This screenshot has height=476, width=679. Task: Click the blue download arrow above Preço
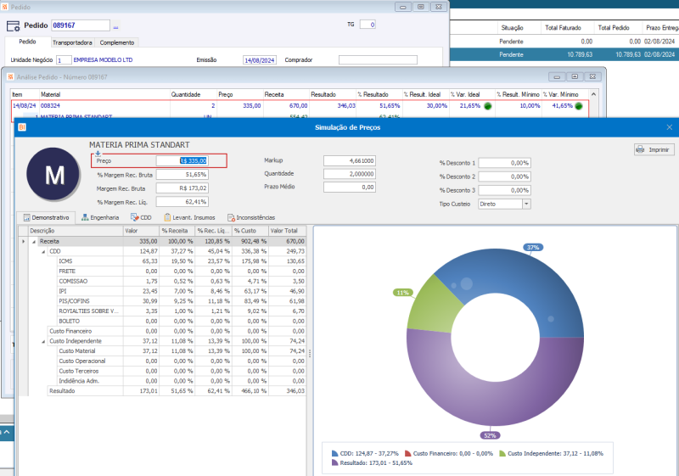(x=98, y=153)
